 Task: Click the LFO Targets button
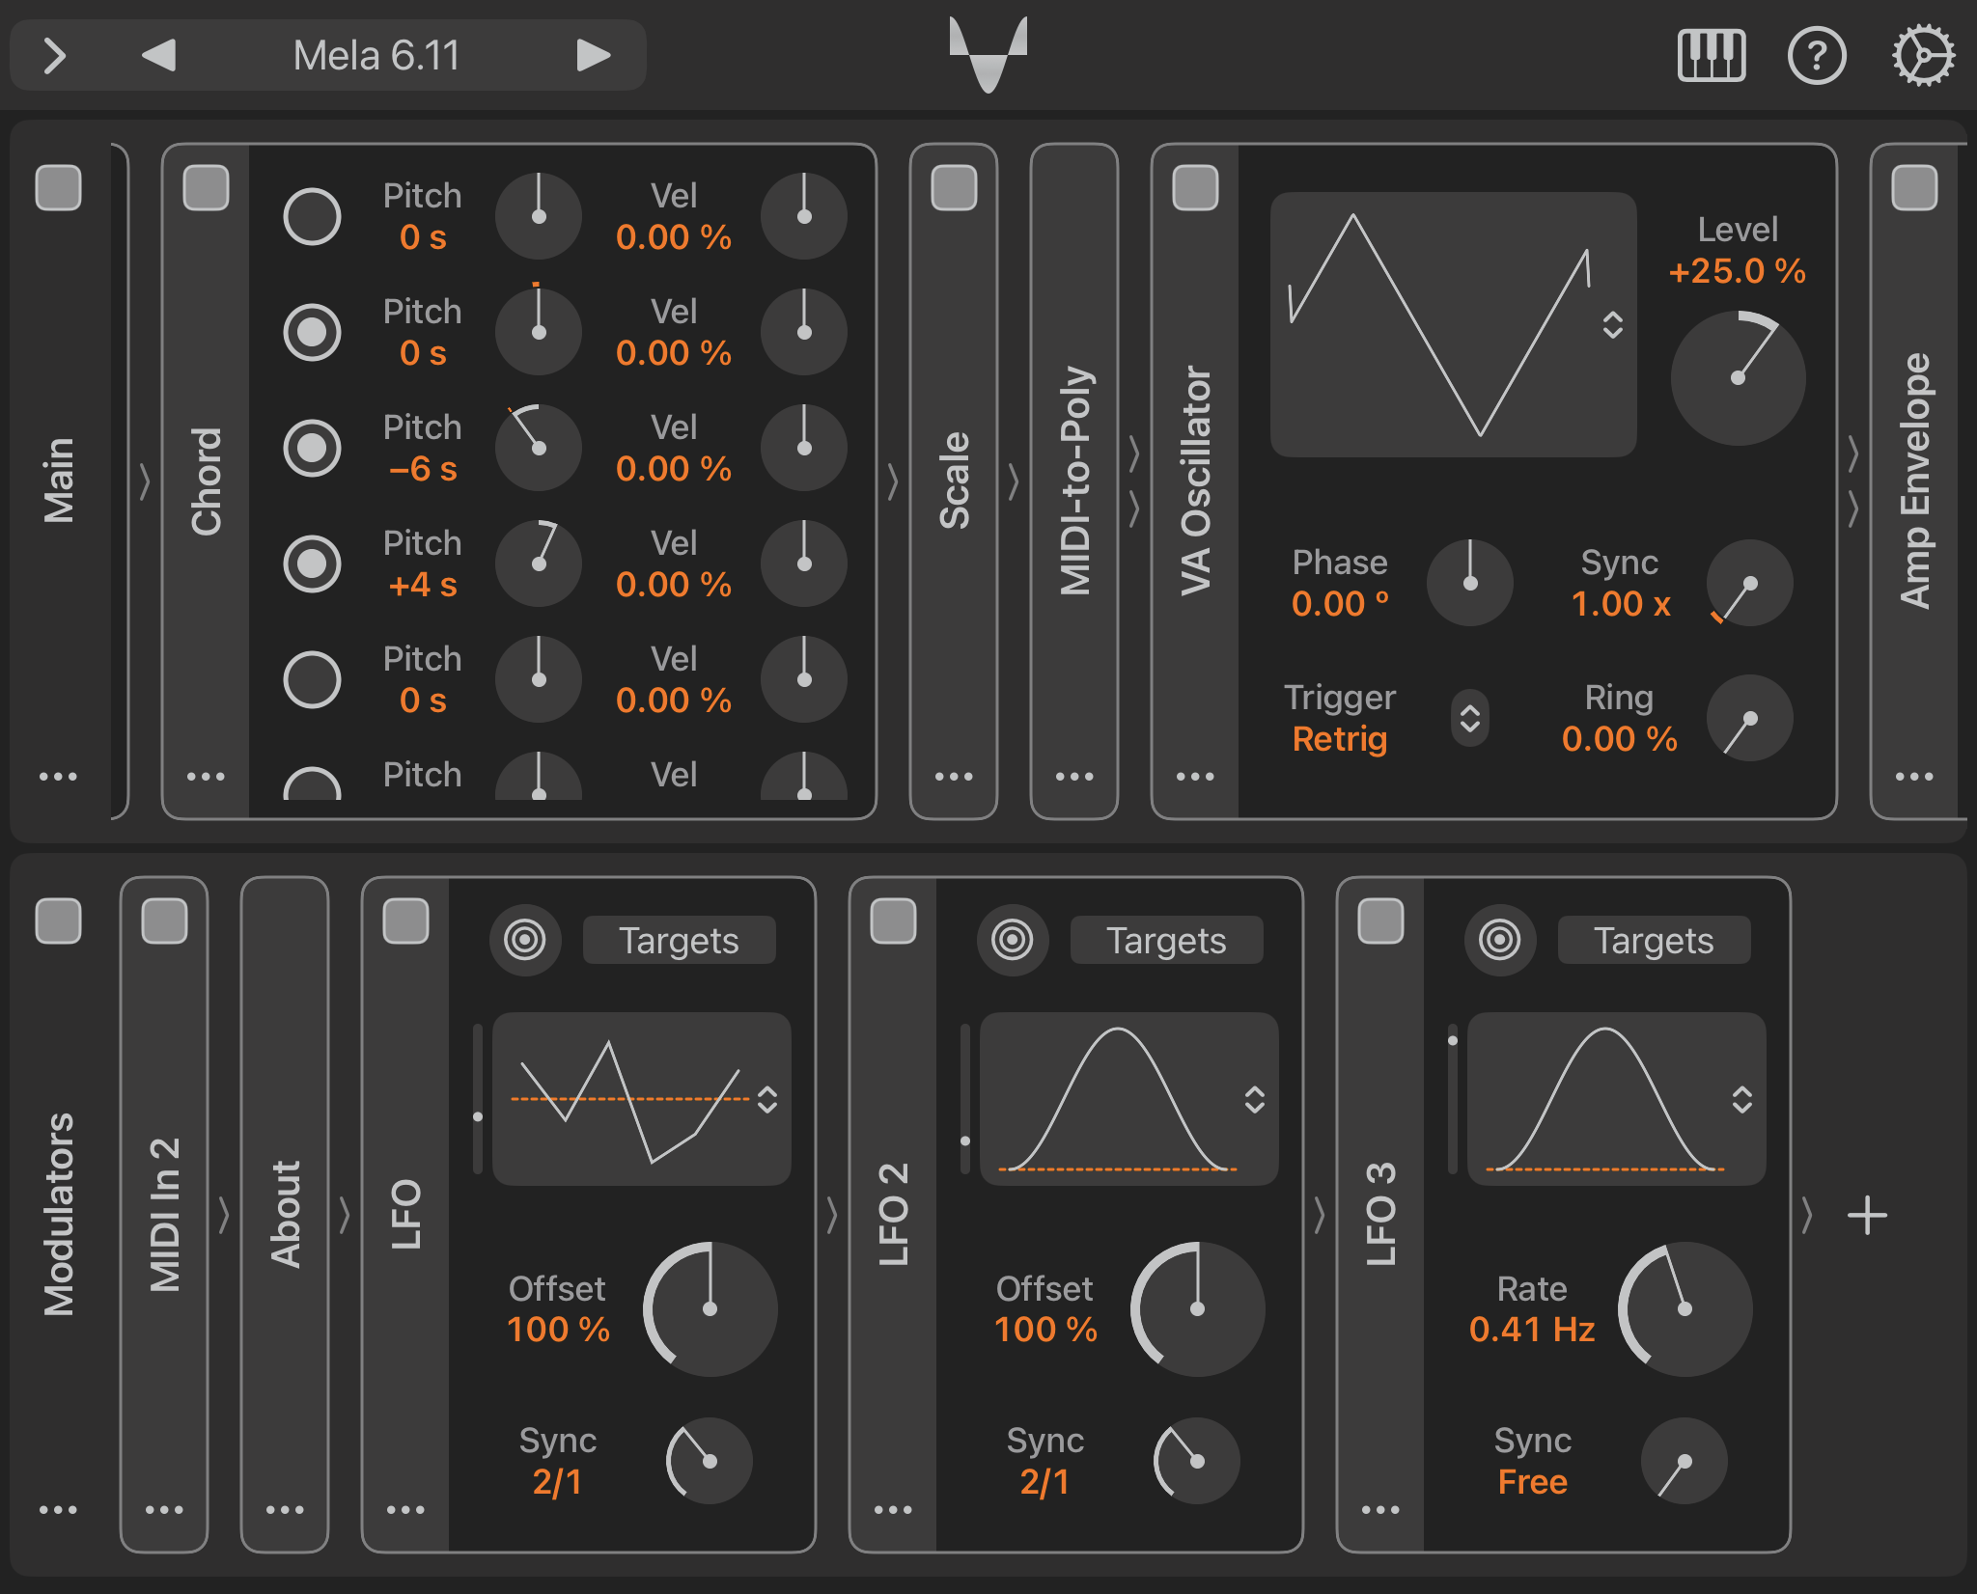tap(679, 940)
